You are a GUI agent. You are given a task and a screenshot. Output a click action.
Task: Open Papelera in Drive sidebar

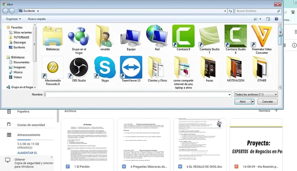(x=23, y=112)
